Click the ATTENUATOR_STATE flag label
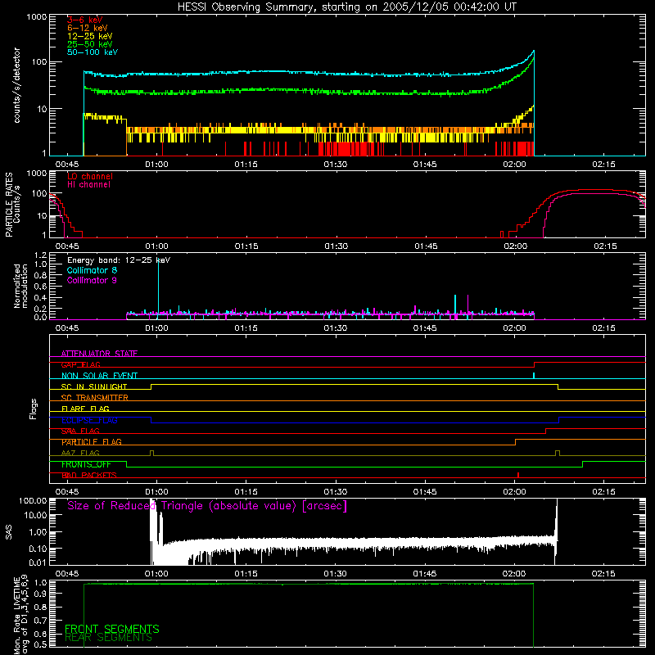 99,354
